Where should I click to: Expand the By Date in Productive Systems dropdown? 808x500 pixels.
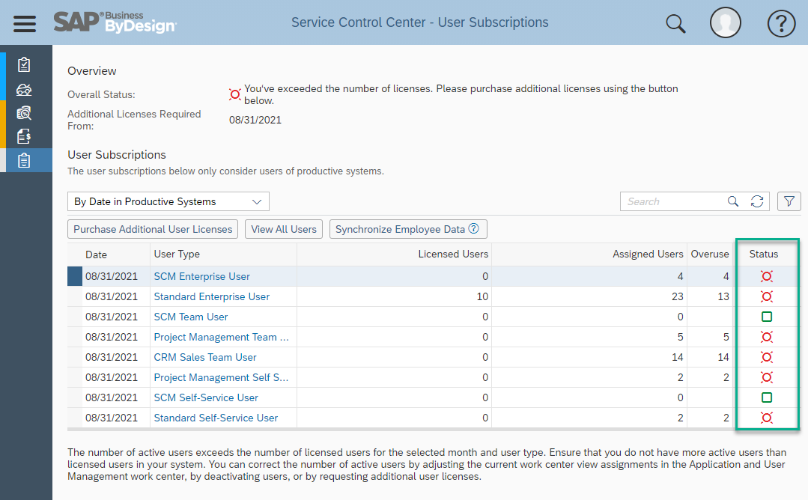tap(168, 201)
